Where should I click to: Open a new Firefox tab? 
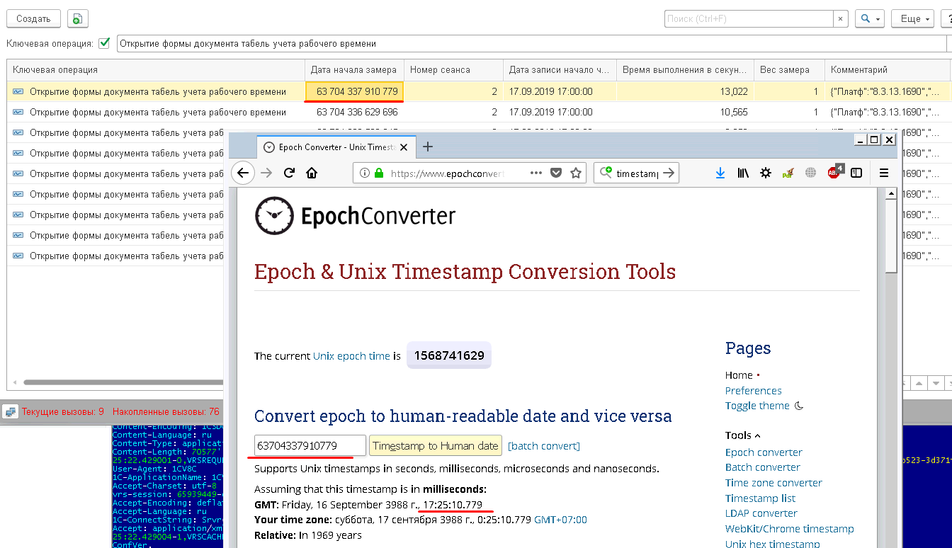click(x=428, y=147)
